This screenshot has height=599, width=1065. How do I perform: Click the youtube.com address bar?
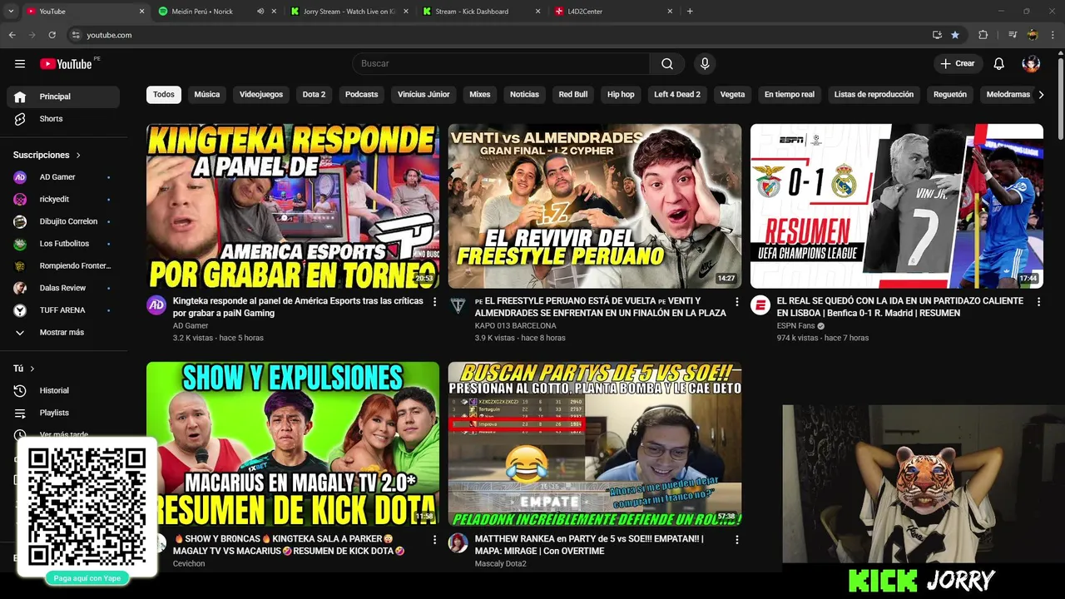tap(499, 35)
